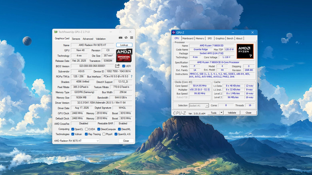Click the Memory Size value 16384 MB

(x=81, y=97)
